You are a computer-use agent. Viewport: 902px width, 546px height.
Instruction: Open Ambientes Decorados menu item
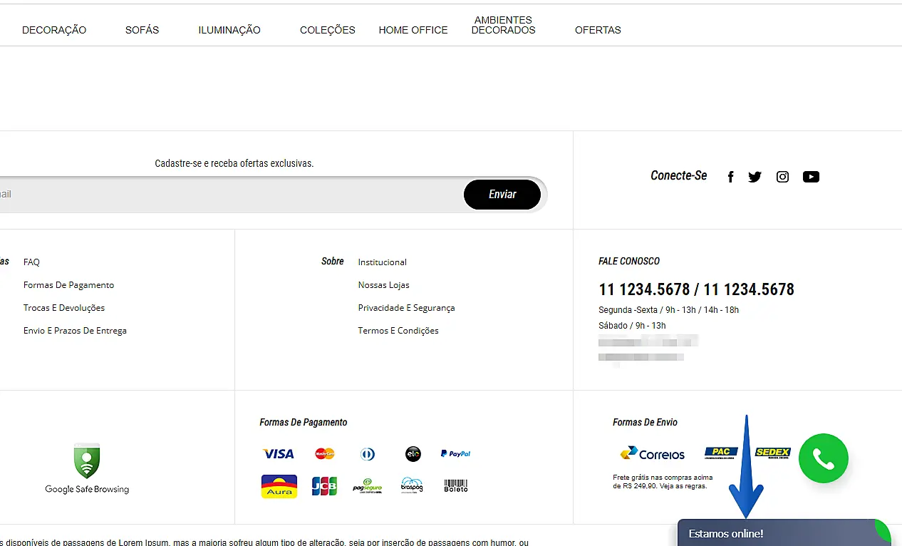point(503,25)
